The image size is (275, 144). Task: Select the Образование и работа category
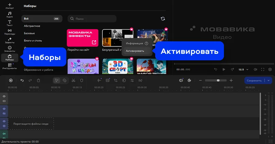(38, 70)
